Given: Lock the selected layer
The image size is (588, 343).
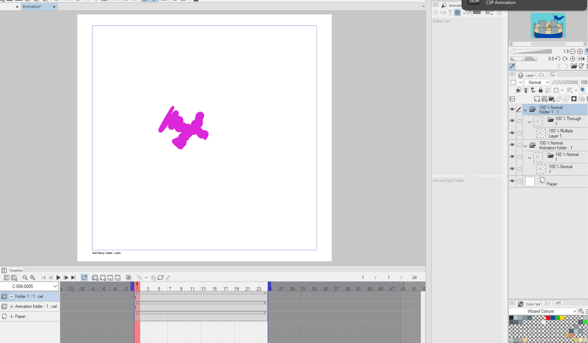Looking at the screenshot, I should point(541,90).
